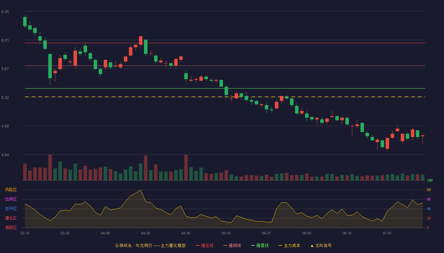Click the 拉升区 zone label
This screenshot has height=253, width=444.
[x=11, y=209]
